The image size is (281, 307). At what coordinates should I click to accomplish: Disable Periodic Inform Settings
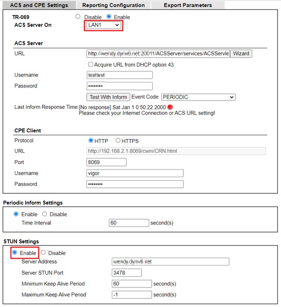tap(44, 214)
